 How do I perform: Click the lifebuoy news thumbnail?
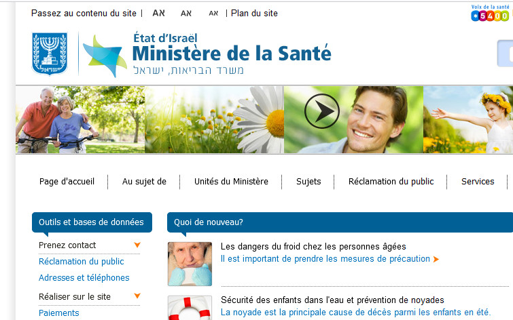point(190,308)
